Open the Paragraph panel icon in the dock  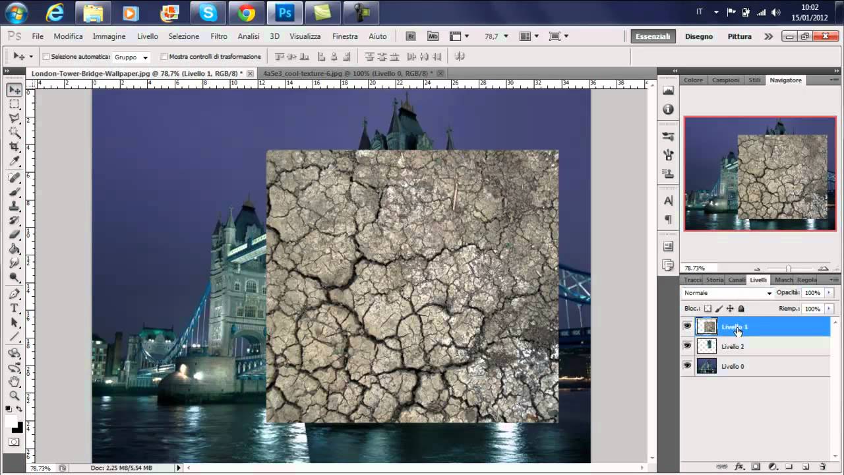click(x=668, y=219)
